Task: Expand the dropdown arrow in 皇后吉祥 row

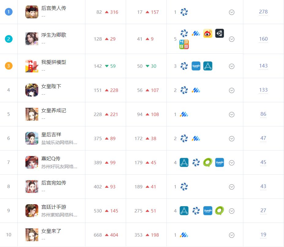Action: click(232, 139)
